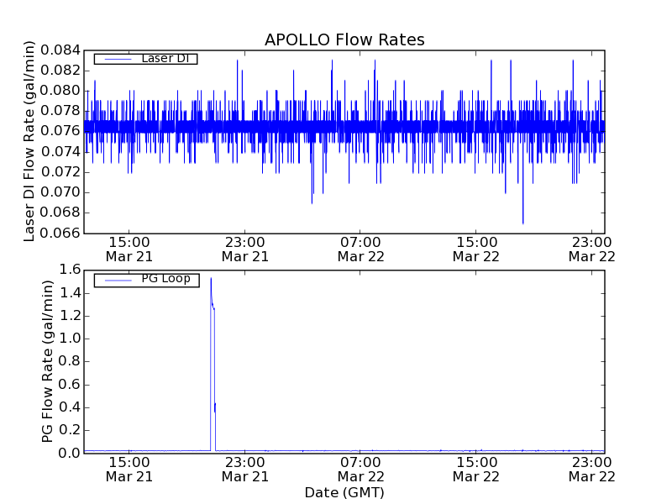
Task: Click '15:00 Mar 22' under the PG Loop plot
Action: click(x=476, y=470)
